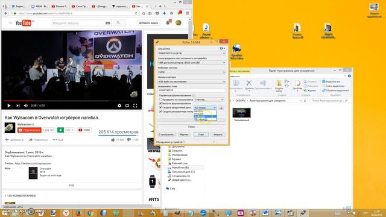Open the partition scheme dropdown in Rufus
Image resolution: width=386 pixels, height=217 pixels.
coord(192,63)
